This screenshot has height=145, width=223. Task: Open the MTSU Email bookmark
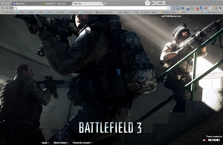pyautogui.click(x=8, y=12)
